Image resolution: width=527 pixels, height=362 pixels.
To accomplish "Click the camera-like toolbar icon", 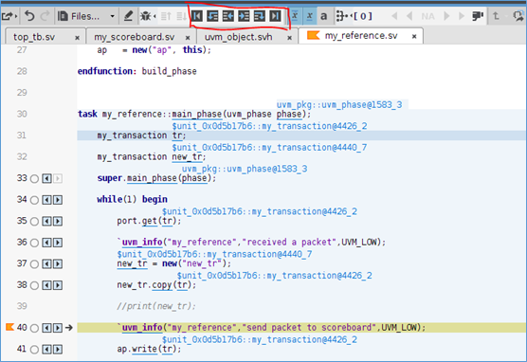I will [478, 16].
